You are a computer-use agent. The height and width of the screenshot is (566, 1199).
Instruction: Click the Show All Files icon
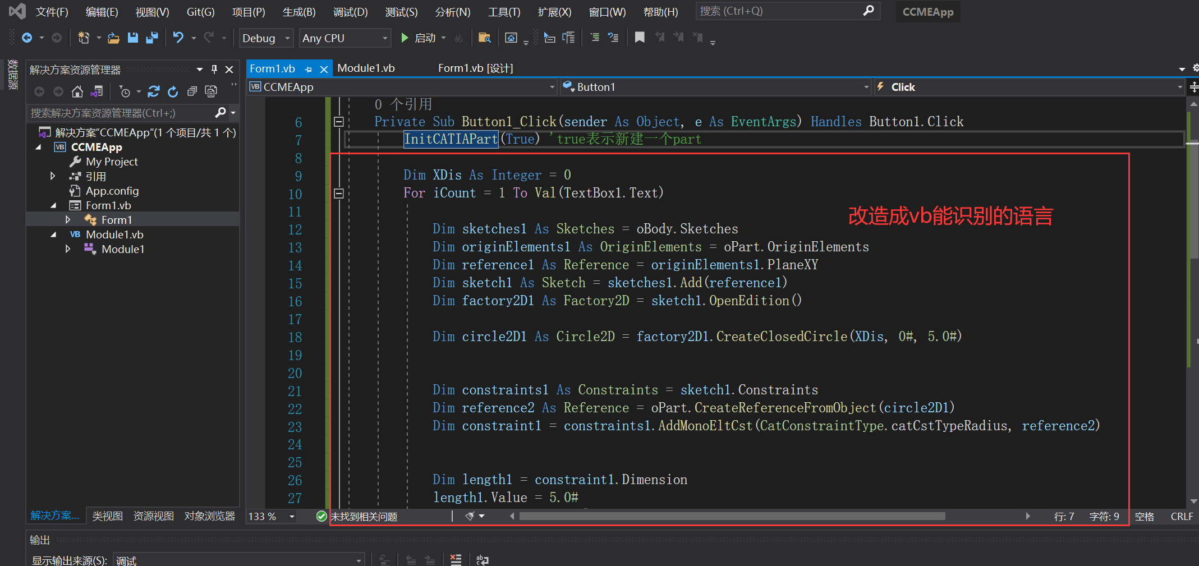pyautogui.click(x=211, y=91)
